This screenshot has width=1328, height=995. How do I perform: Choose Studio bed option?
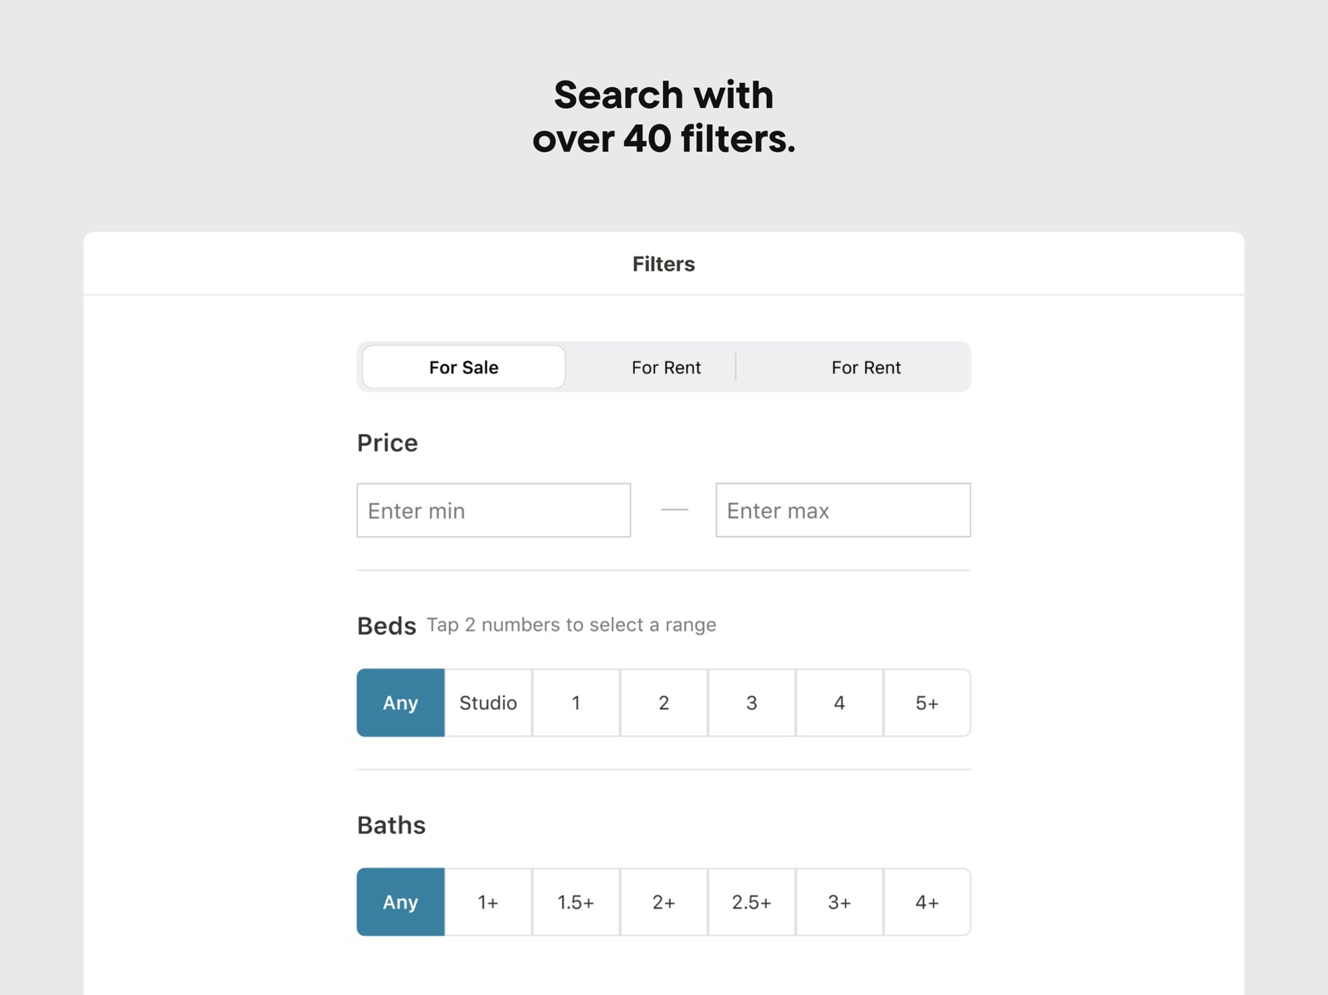[489, 703]
